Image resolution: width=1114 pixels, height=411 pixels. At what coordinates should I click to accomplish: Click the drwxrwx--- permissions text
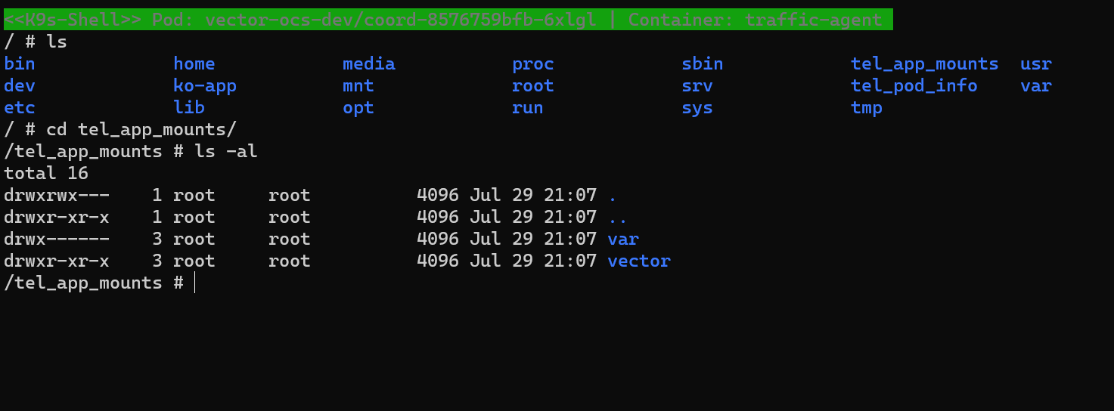click(57, 196)
